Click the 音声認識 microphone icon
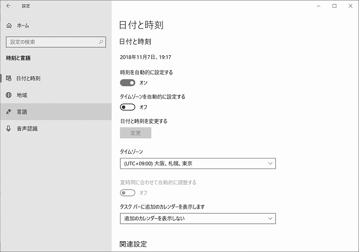359x252 pixels. pos(9,128)
